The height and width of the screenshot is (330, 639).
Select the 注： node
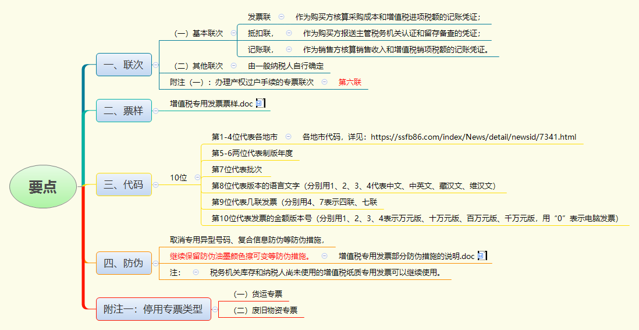pos(176,272)
